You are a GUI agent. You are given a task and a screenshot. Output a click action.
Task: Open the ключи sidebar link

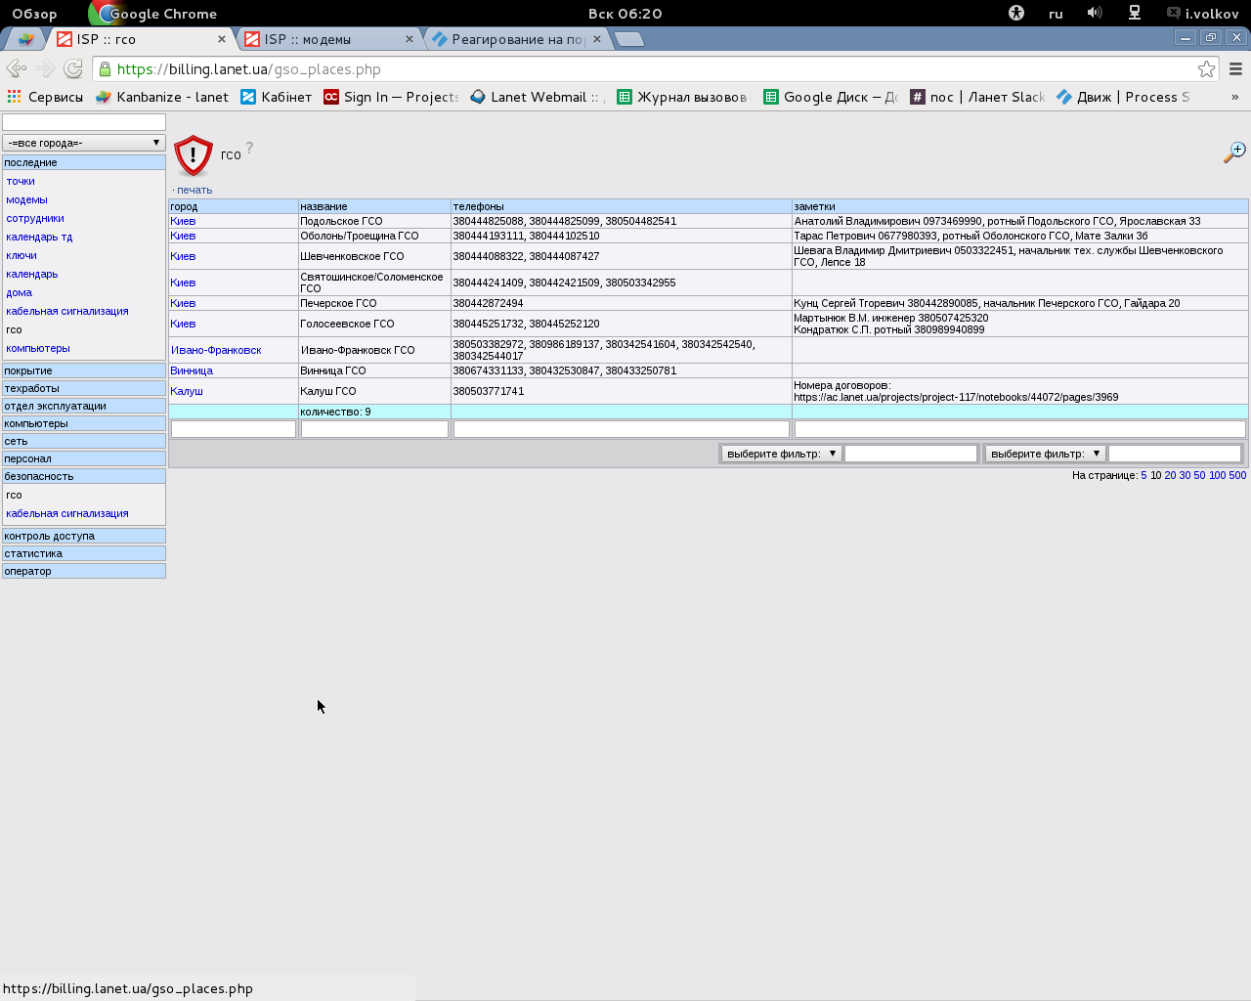[x=22, y=255]
